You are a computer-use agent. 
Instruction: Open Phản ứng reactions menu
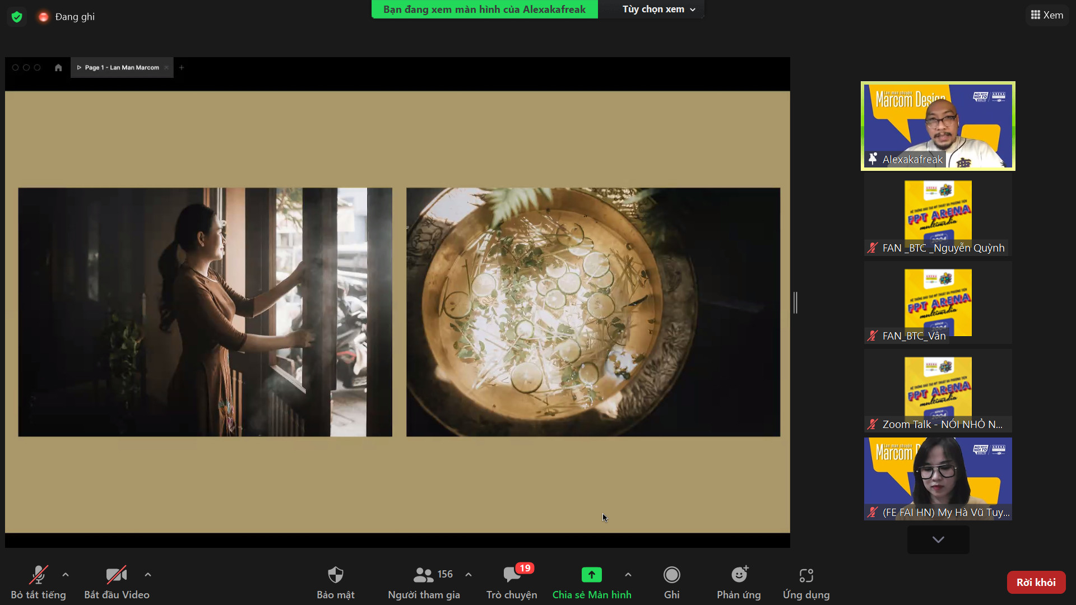pyautogui.click(x=739, y=582)
